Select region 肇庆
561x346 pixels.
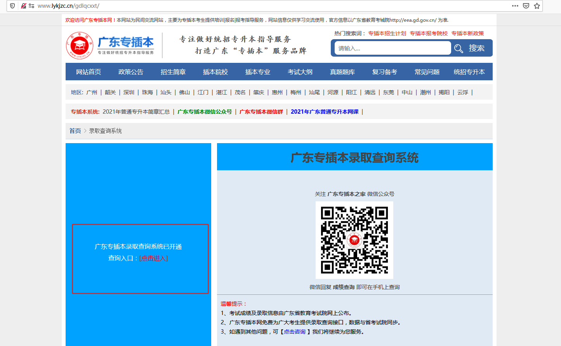(259, 92)
